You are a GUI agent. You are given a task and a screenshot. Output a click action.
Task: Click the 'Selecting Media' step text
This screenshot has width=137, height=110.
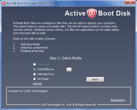[30, 44]
